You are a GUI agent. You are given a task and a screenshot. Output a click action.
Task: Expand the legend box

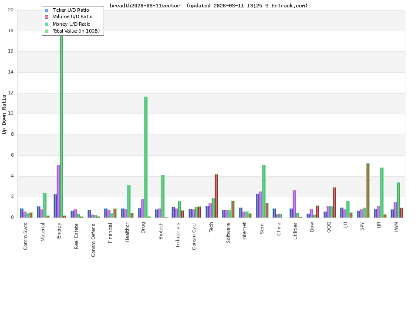[72, 20]
